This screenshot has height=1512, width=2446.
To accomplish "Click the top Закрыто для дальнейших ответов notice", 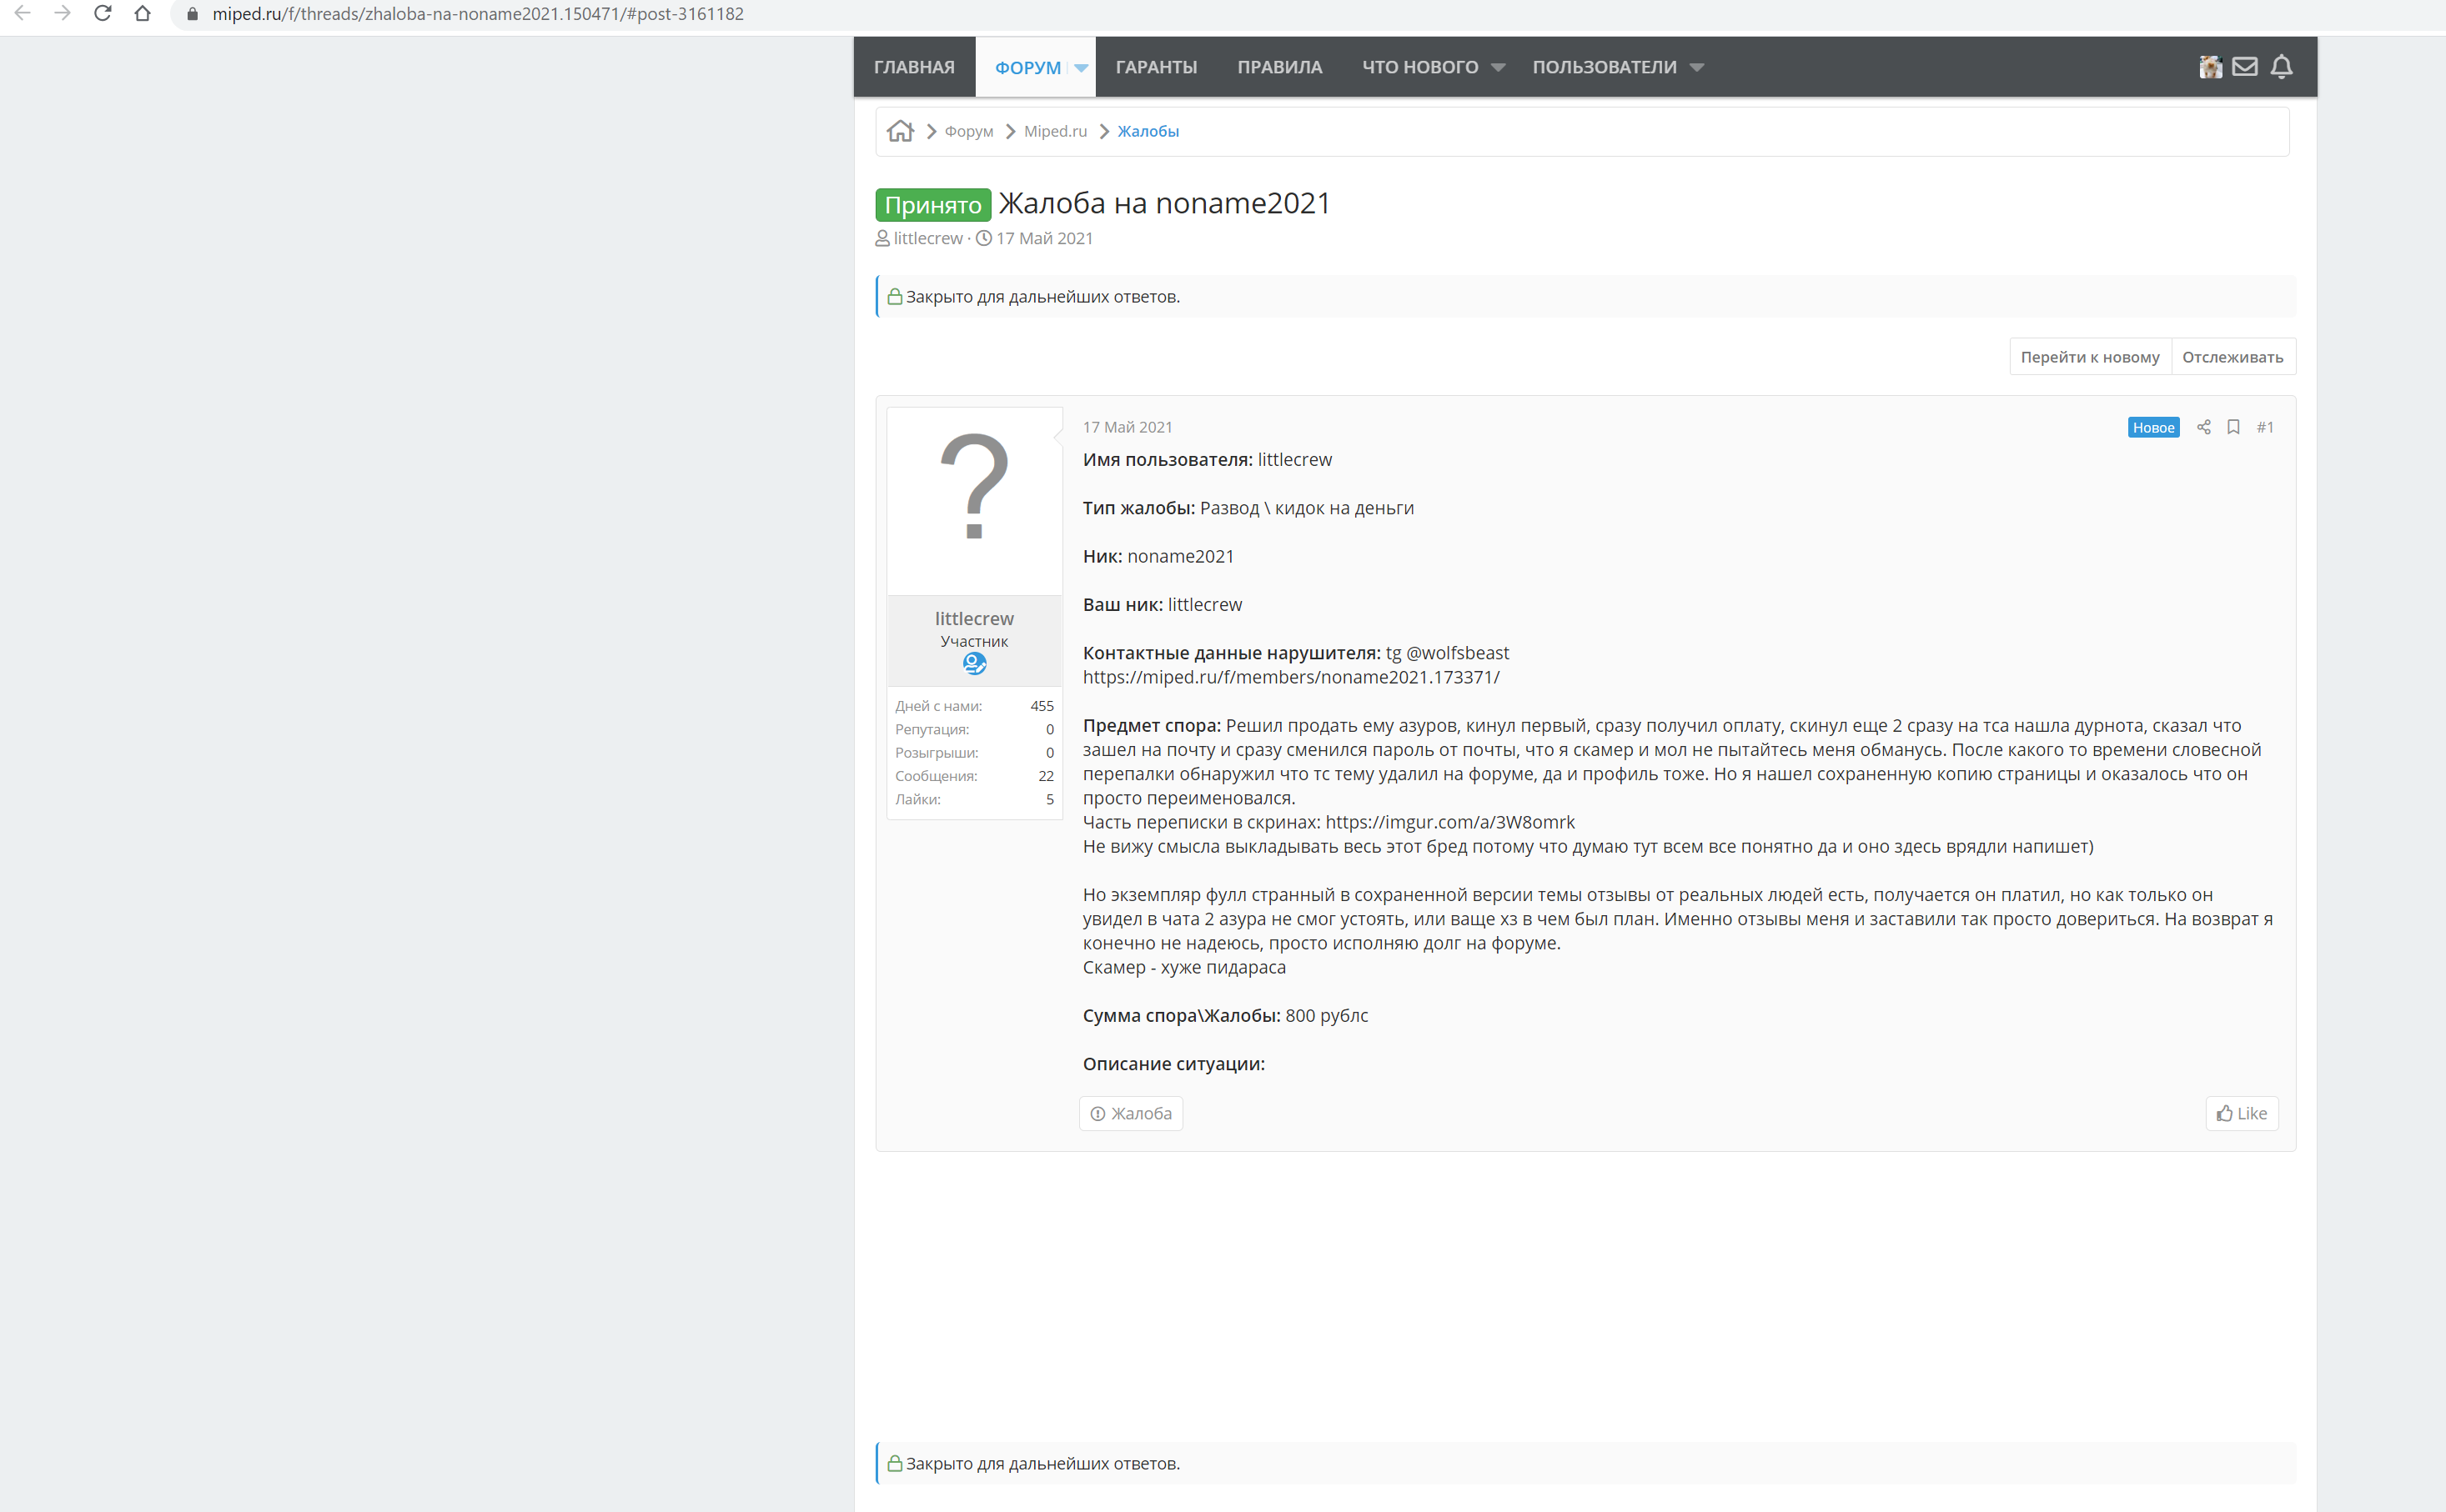I will click(1585, 296).
